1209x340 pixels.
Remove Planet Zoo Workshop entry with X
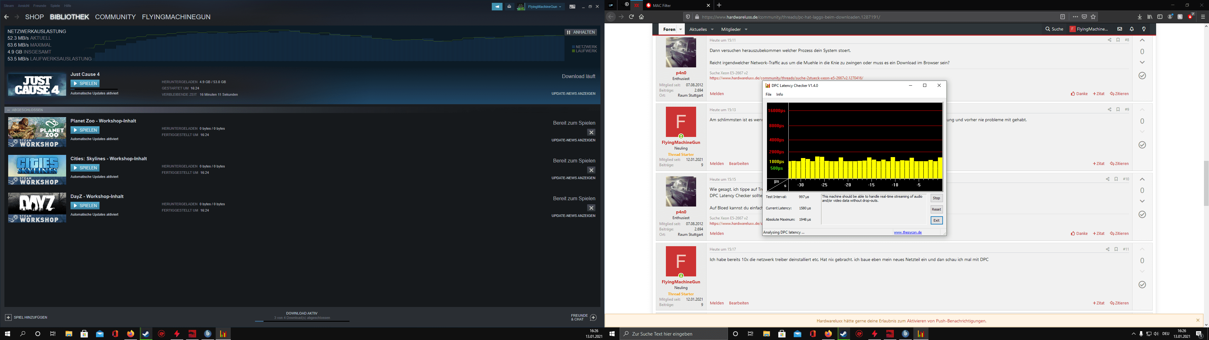pyautogui.click(x=591, y=133)
